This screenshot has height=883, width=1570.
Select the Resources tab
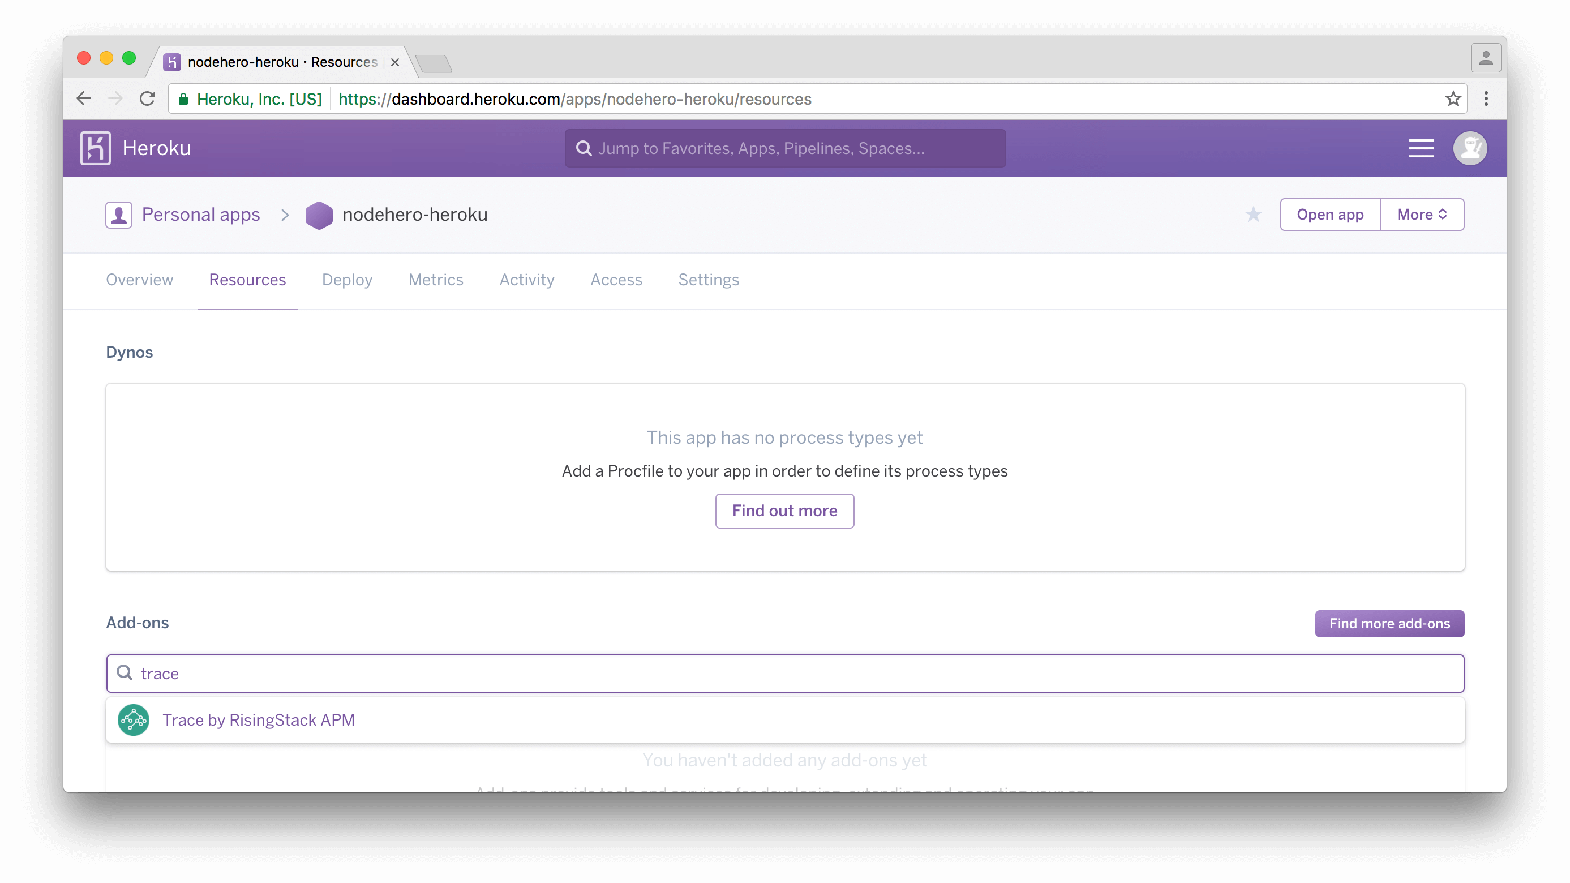[247, 280]
